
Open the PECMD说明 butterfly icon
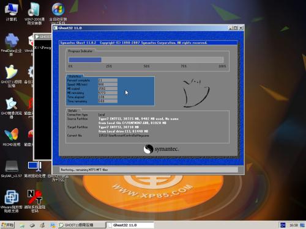[x=12, y=137]
